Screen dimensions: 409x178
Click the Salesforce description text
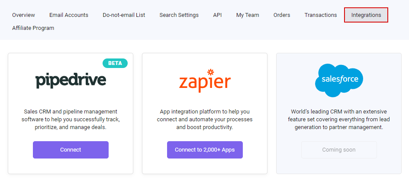[339, 120]
